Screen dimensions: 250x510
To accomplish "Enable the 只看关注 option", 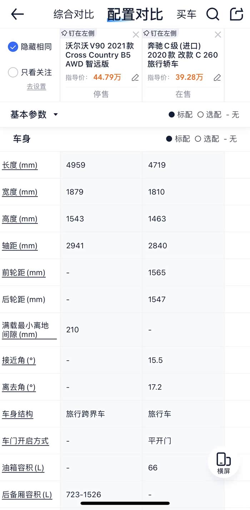I will 13,72.
